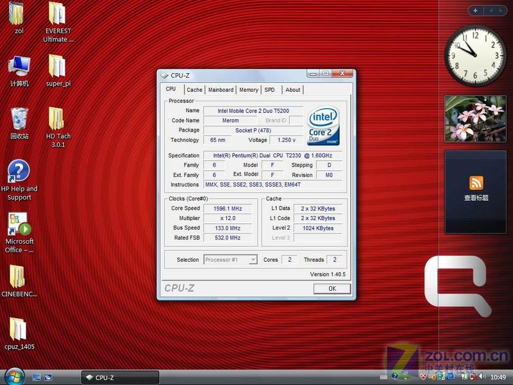Open the Processor #1 selection dropdown

(230, 260)
